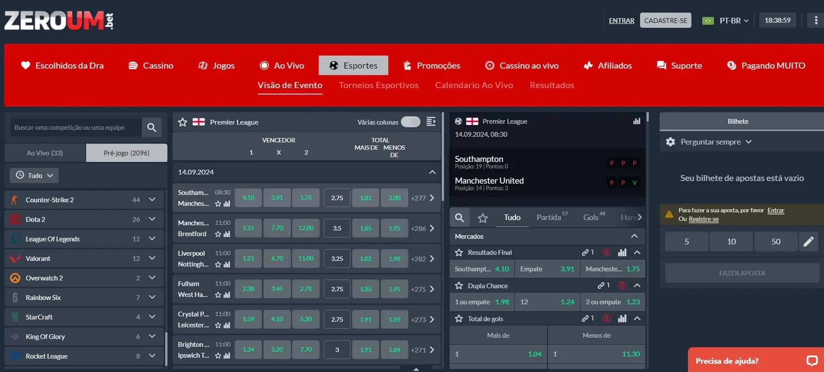Click the ZEROUM.bet logo

pos(59,20)
